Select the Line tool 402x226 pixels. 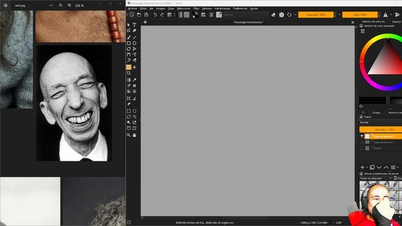[134, 38]
